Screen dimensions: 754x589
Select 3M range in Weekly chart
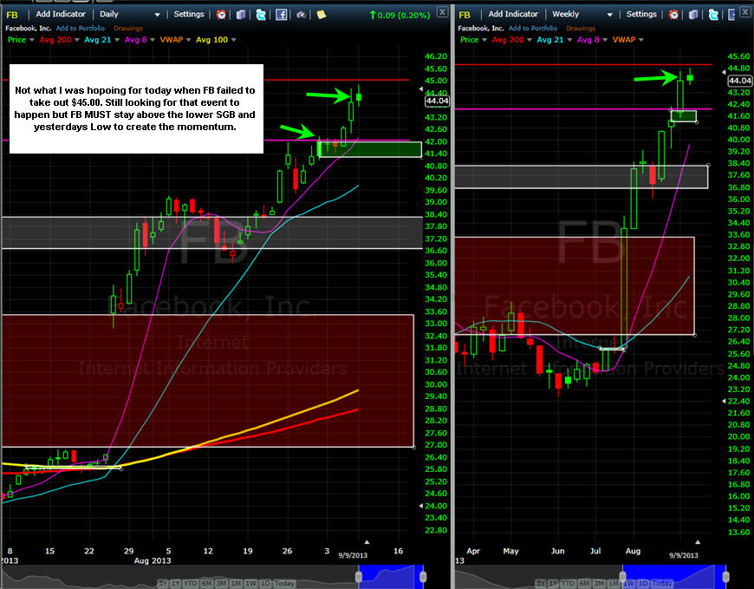pyautogui.click(x=599, y=583)
